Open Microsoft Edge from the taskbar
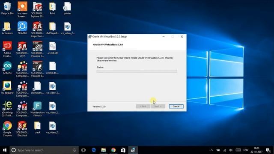Screen dimensions: 274x154 click(x=94, y=150)
